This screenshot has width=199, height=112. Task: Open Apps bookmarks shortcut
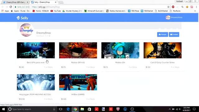point(5,11)
